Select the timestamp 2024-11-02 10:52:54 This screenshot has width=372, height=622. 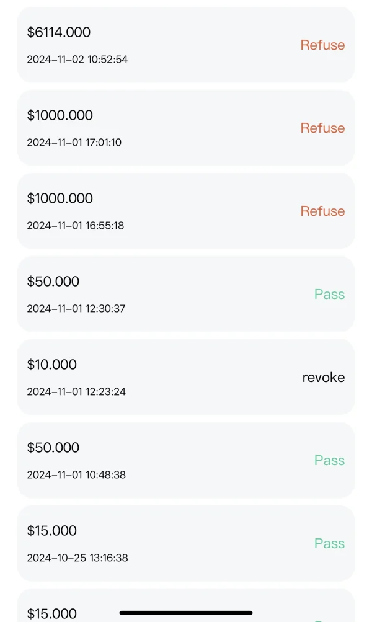[77, 60]
